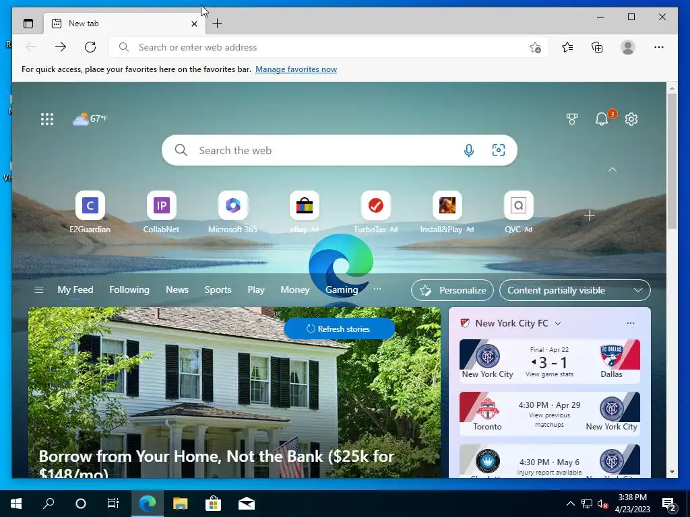Open taskbar search magnifier
Image resolution: width=690 pixels, height=517 pixels.
pyautogui.click(x=49, y=504)
